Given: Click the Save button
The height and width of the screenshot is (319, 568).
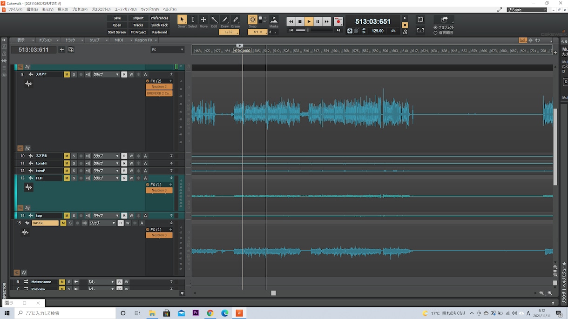Looking at the screenshot, I should [117, 18].
